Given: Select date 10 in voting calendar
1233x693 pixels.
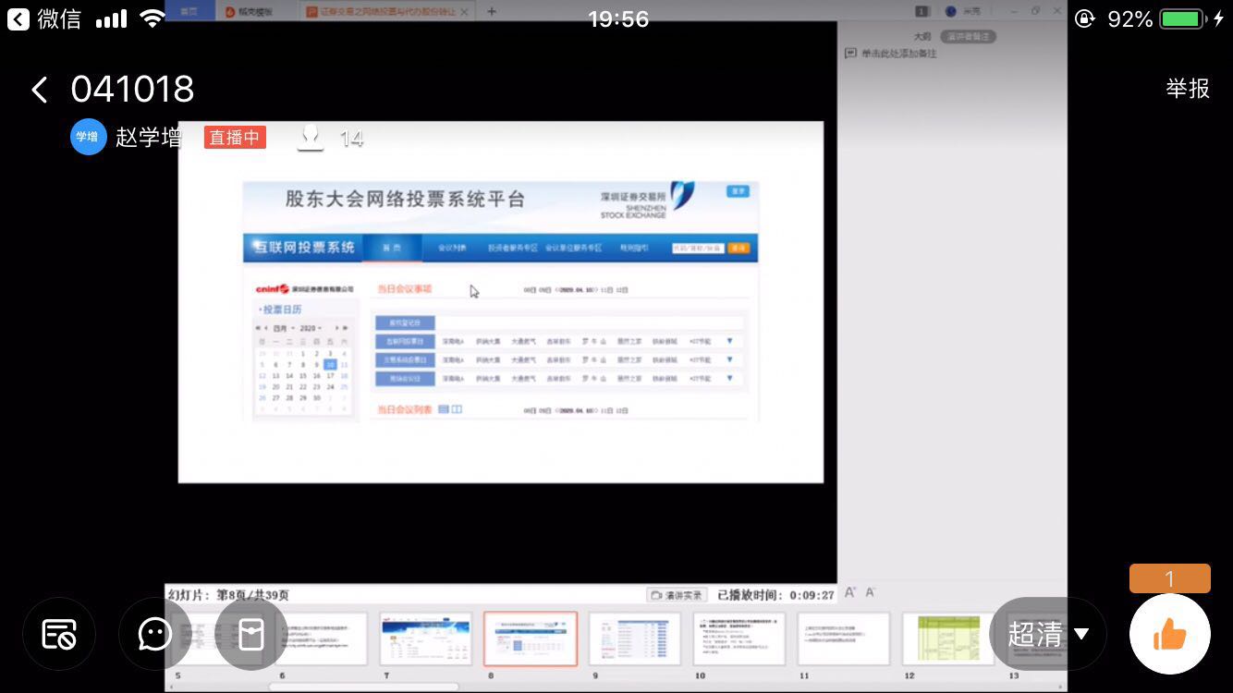Looking at the screenshot, I should (330, 364).
